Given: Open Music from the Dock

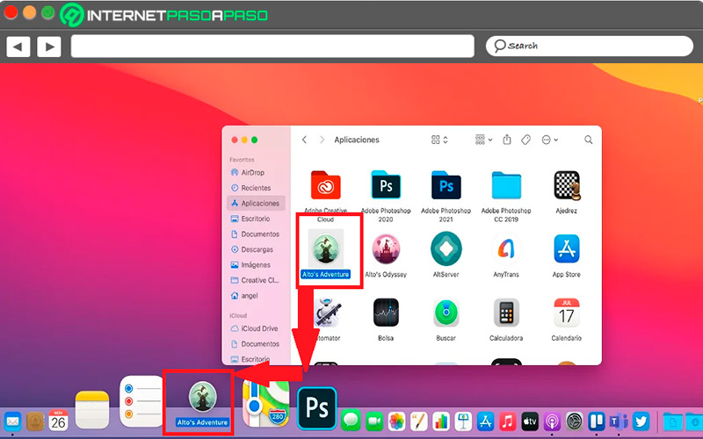Looking at the screenshot, I should pos(508,421).
